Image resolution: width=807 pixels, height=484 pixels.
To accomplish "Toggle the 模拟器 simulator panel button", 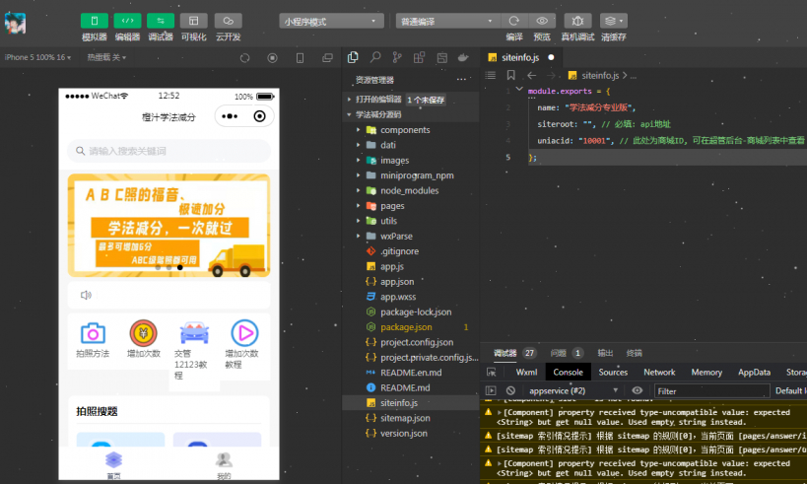I will (x=95, y=21).
